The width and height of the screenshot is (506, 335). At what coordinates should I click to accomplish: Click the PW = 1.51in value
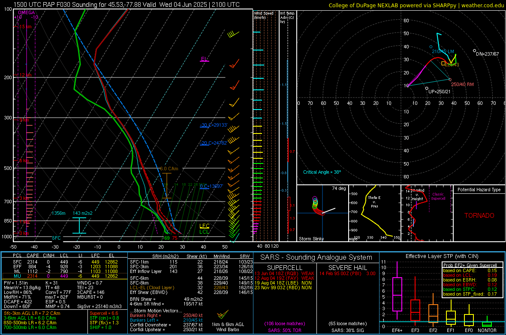tap(16, 283)
